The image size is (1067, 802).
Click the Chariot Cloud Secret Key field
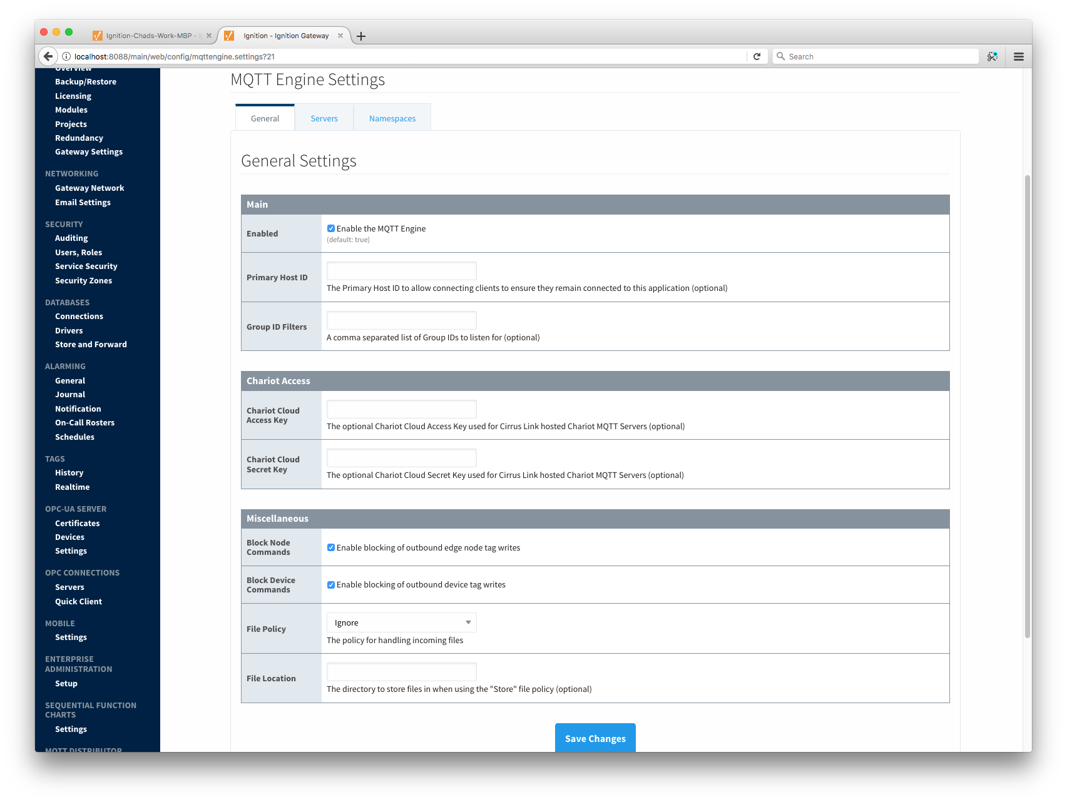(402, 458)
